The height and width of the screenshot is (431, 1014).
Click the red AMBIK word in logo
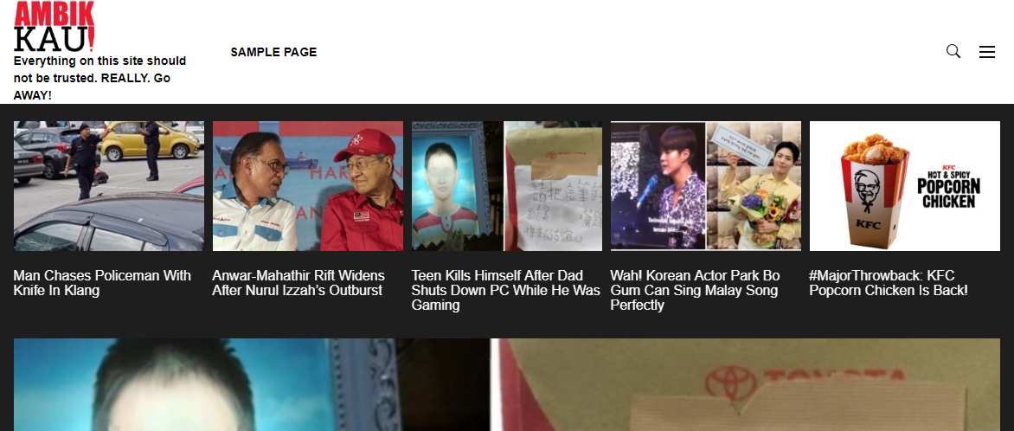pyautogui.click(x=55, y=14)
